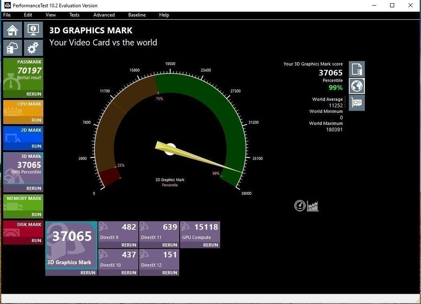This screenshot has height=304, width=421.
Task: Open the settings gears icon
Action: point(33,48)
